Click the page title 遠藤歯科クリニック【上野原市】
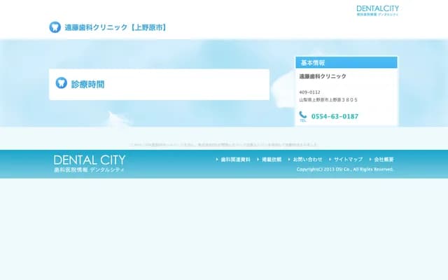Screen dimensions: 448x280 click(x=115, y=27)
